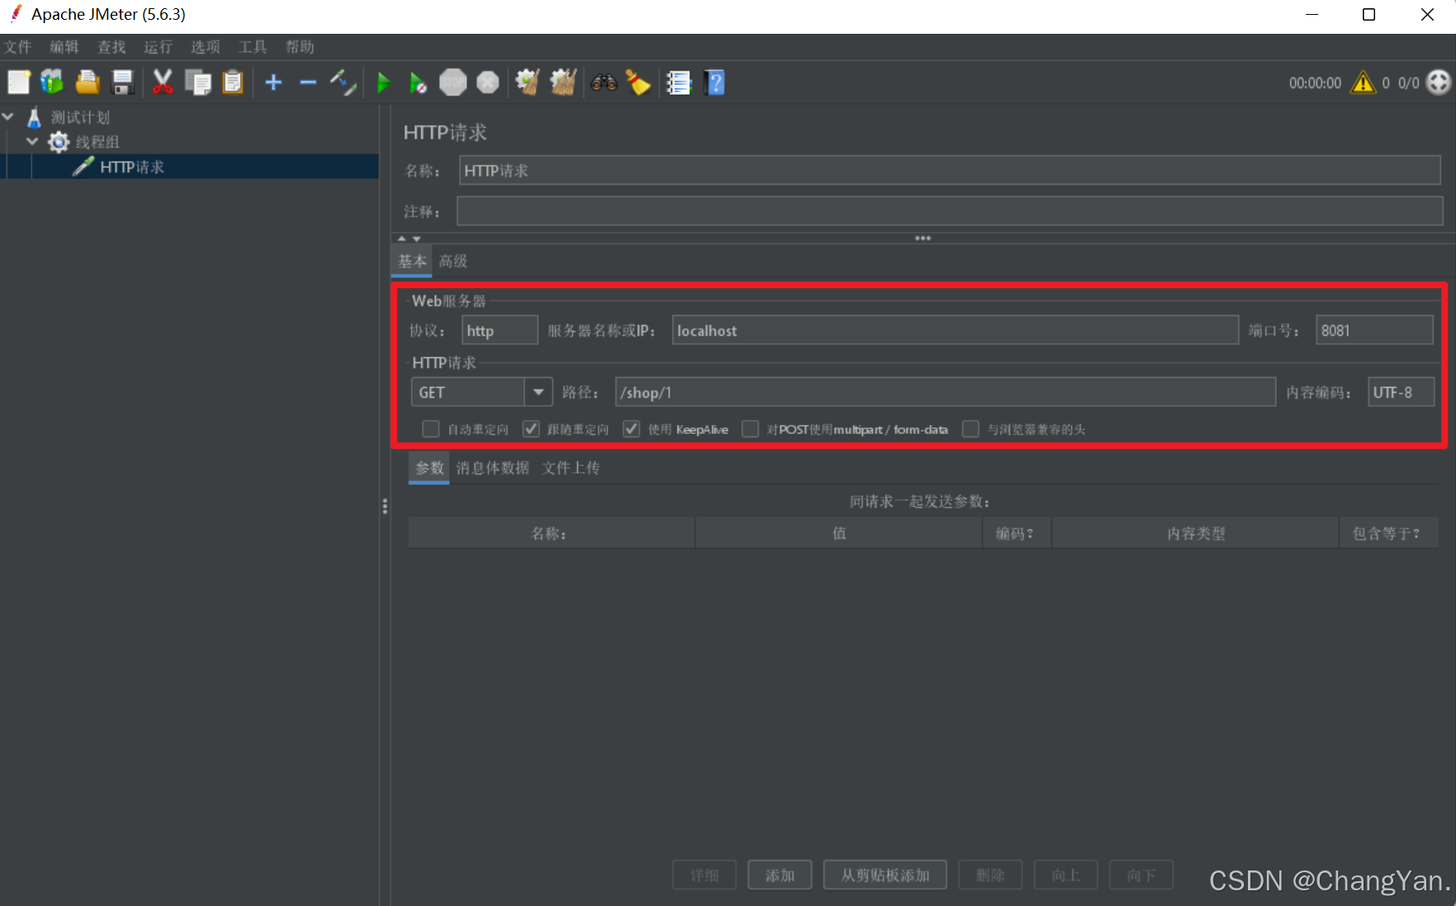Click the 向上 button
1456x906 pixels.
click(x=1066, y=875)
